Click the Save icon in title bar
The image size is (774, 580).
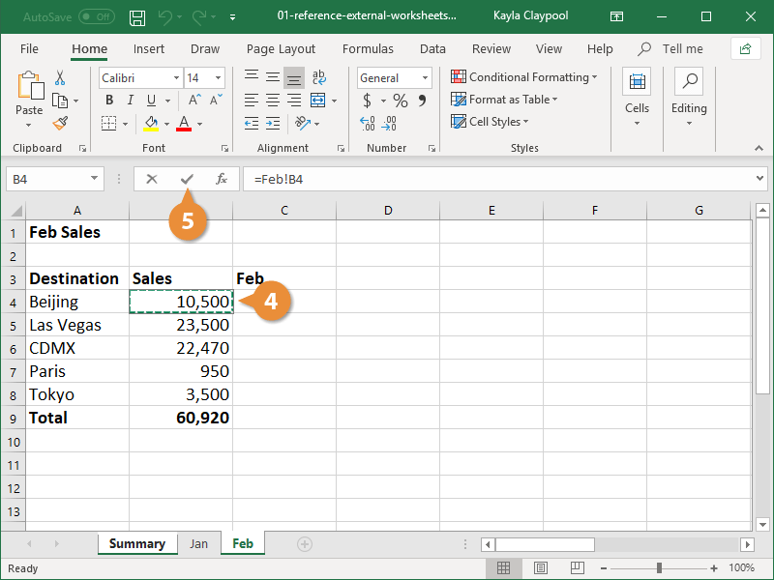(x=137, y=16)
